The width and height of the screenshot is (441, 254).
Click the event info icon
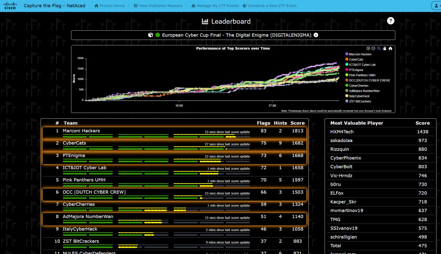(x=316, y=35)
